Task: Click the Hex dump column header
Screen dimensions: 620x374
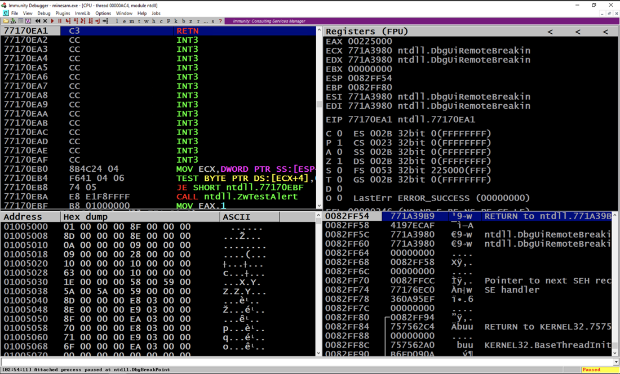Action: (140, 216)
